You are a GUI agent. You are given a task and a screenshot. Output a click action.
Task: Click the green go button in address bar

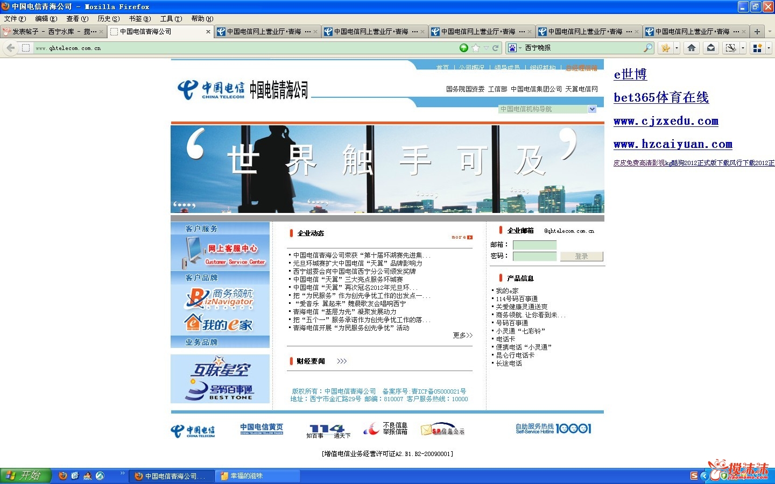pos(464,48)
